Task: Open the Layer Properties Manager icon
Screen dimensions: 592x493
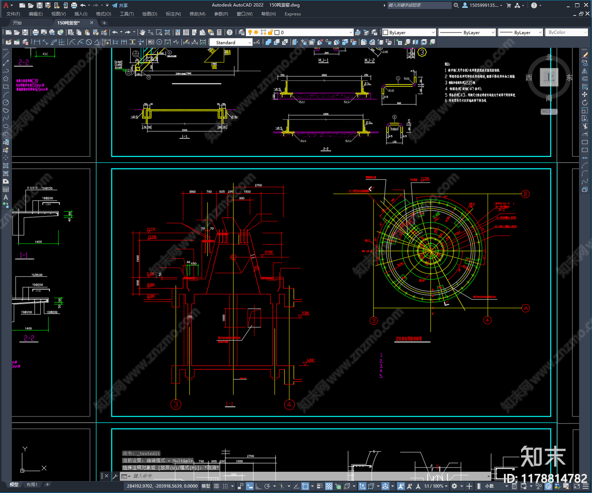Action: click(242, 33)
